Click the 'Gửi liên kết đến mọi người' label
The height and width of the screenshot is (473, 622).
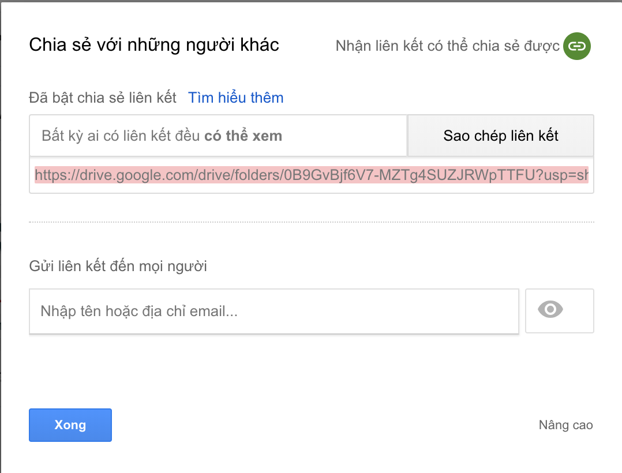tap(118, 266)
